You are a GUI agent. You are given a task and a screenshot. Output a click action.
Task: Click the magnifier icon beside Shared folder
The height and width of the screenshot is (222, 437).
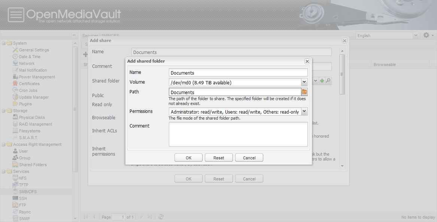tap(328, 81)
